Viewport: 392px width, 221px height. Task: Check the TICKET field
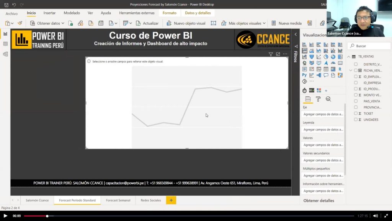(x=356, y=114)
